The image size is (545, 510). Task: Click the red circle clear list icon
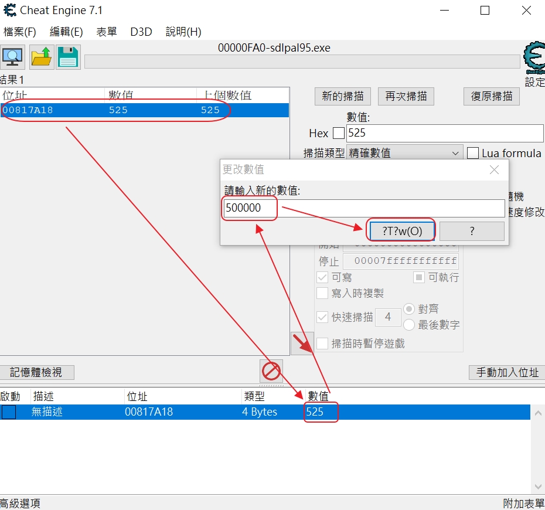[271, 371]
